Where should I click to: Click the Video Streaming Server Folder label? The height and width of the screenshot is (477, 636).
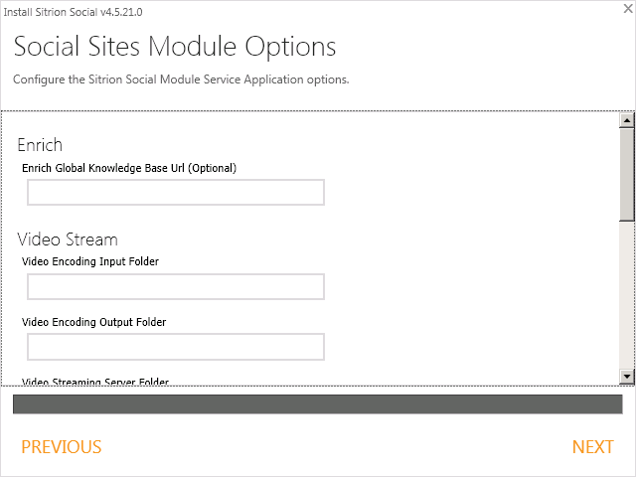(x=95, y=382)
